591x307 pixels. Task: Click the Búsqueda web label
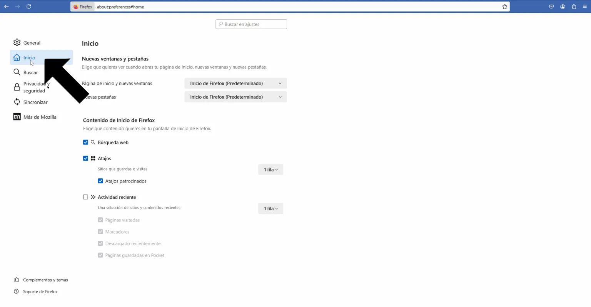[113, 142]
